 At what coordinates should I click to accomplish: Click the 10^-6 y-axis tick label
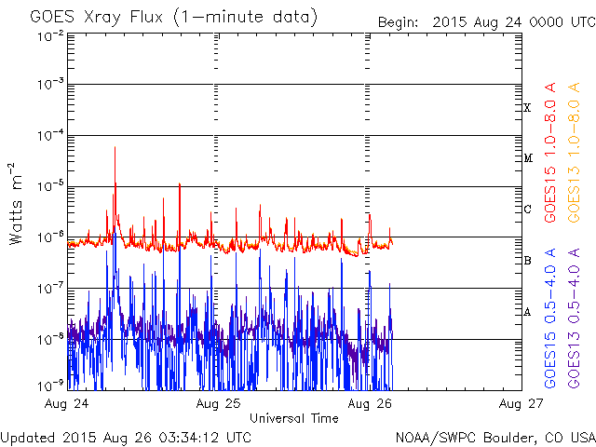point(50,237)
